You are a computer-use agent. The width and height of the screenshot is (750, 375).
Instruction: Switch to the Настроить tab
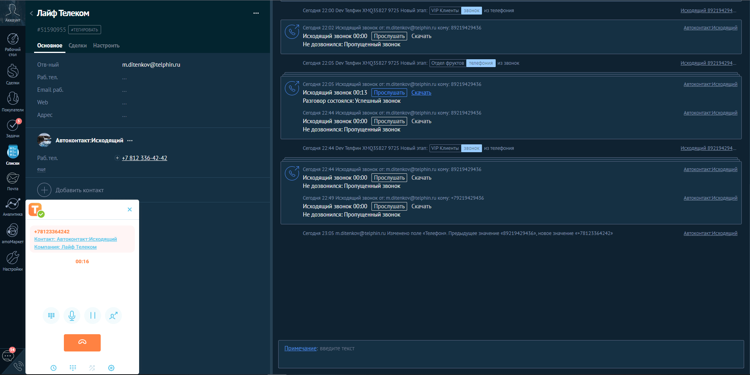106,46
